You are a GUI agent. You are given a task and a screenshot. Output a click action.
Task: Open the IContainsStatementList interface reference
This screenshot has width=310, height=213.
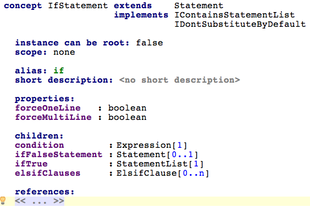[235, 15]
